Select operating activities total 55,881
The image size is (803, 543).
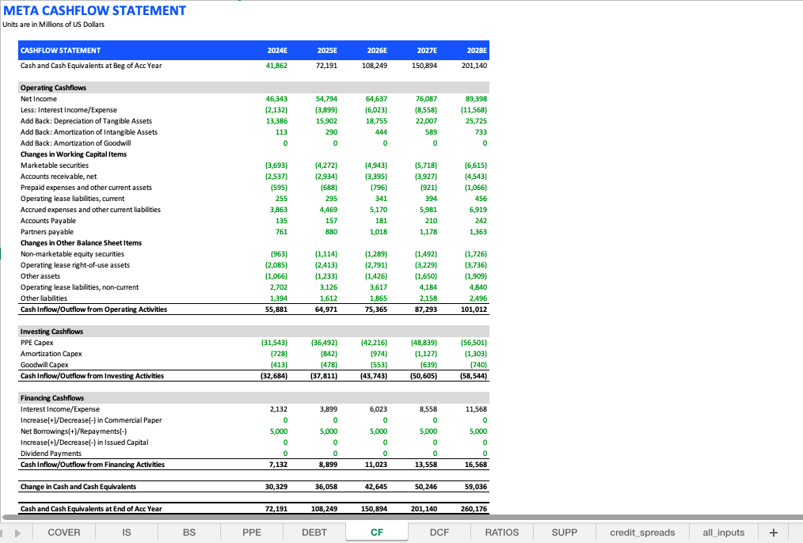tap(276, 309)
